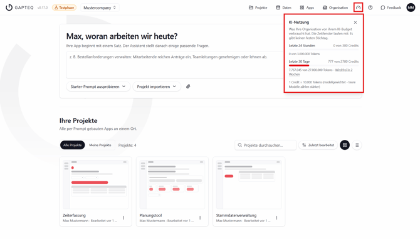Select the Alle Projekte filter tab
This screenshot has height=239, width=420.
click(72, 145)
